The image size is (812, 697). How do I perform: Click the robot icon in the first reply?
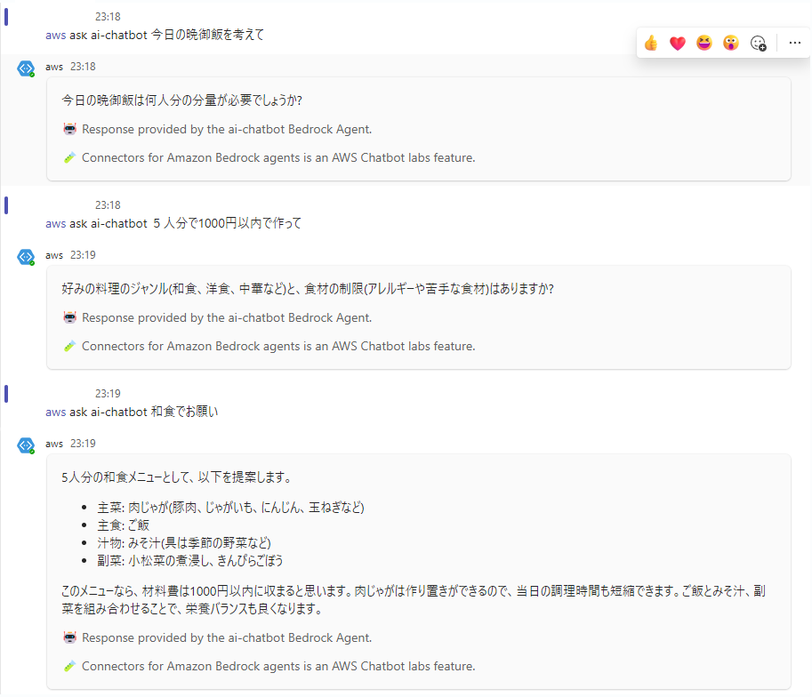click(70, 129)
